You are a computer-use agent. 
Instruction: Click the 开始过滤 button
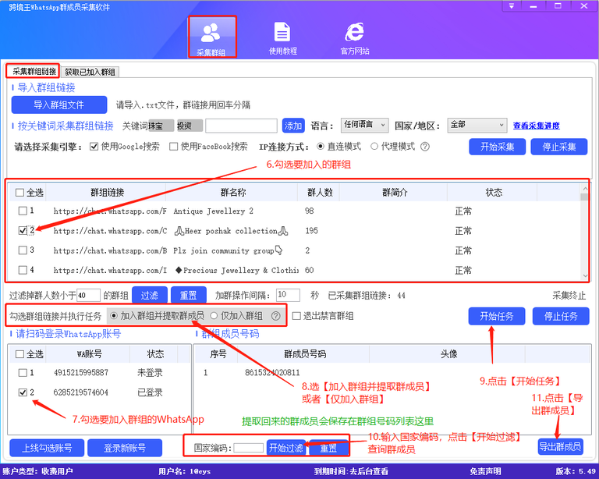pos(286,448)
